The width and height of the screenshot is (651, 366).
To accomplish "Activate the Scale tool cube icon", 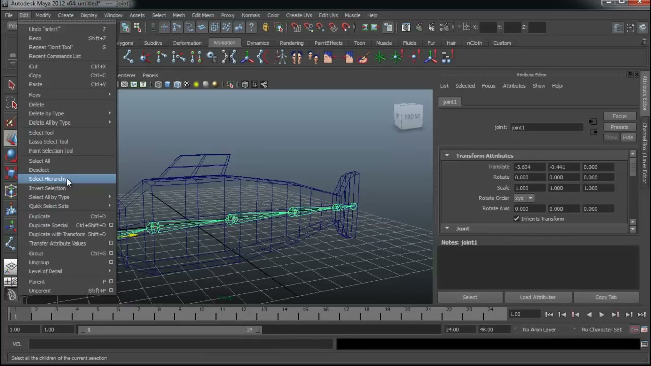I will tap(11, 173).
